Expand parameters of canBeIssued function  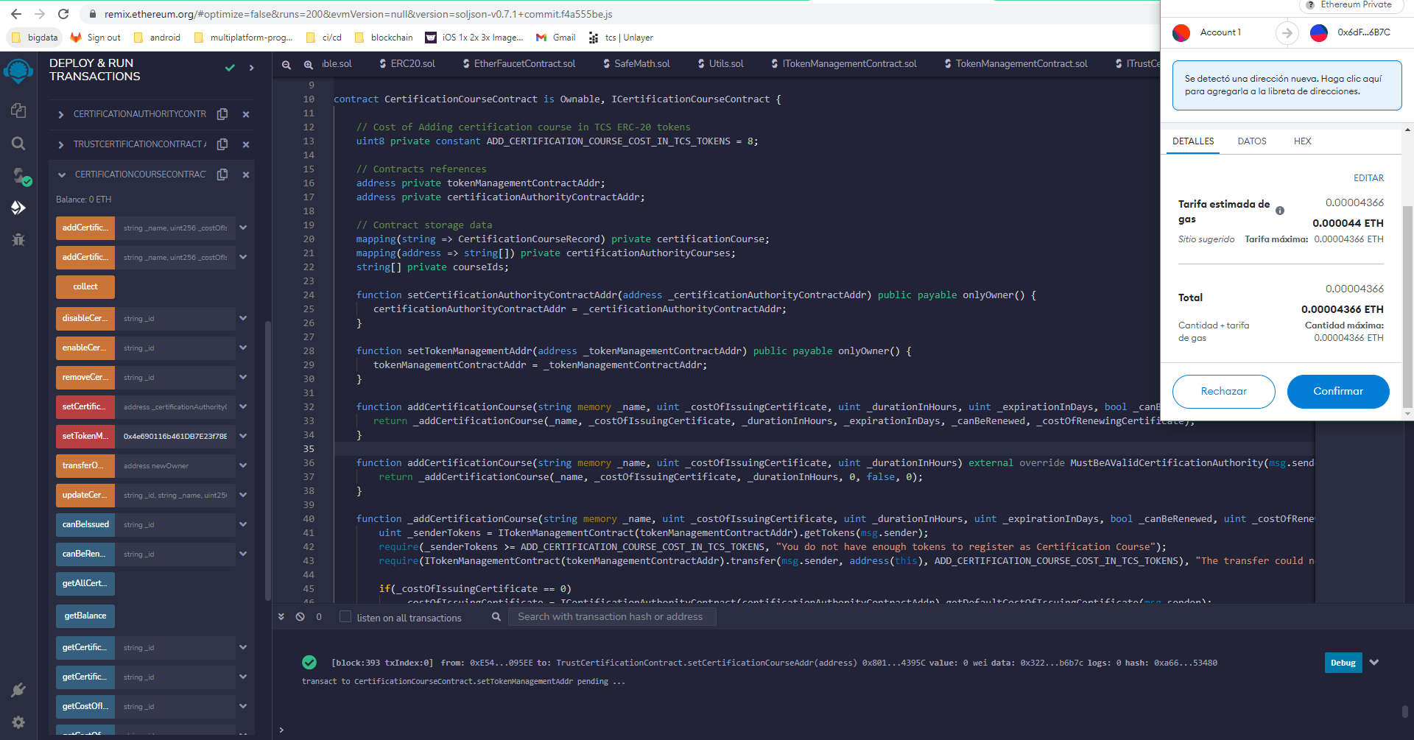(x=243, y=524)
